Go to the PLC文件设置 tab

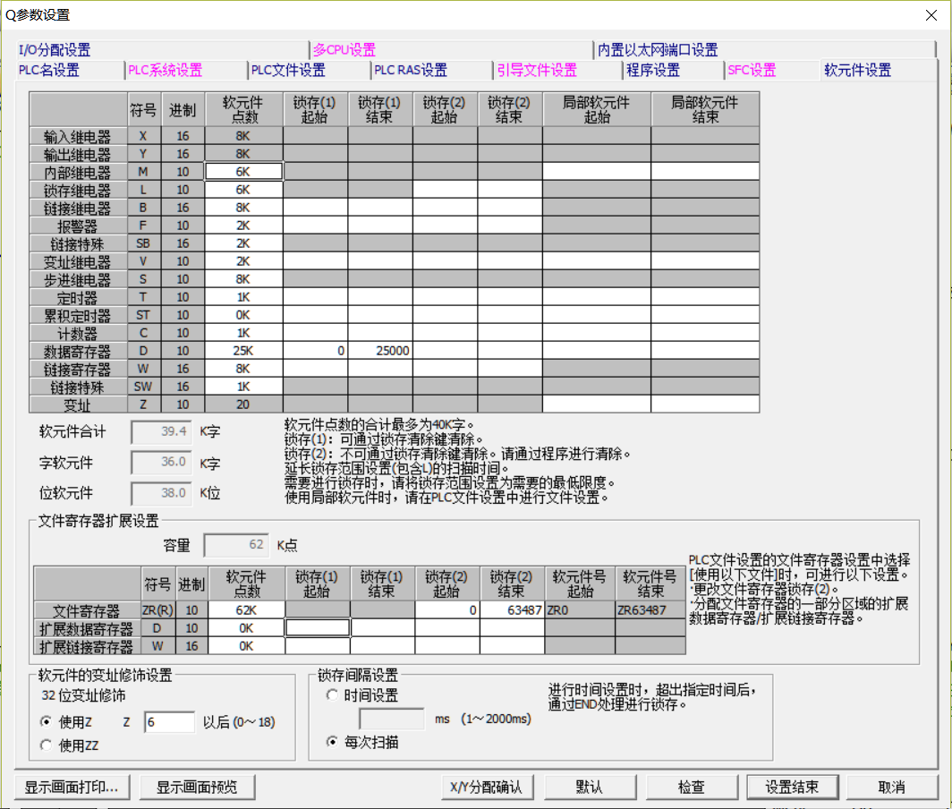[287, 70]
